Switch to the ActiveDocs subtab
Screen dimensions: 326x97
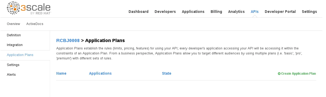(35, 24)
